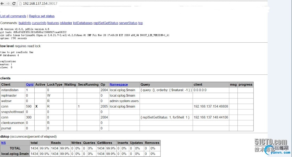
Task: Open the replSetGetStatus command link
Action: pyautogui.click(x=106, y=23)
